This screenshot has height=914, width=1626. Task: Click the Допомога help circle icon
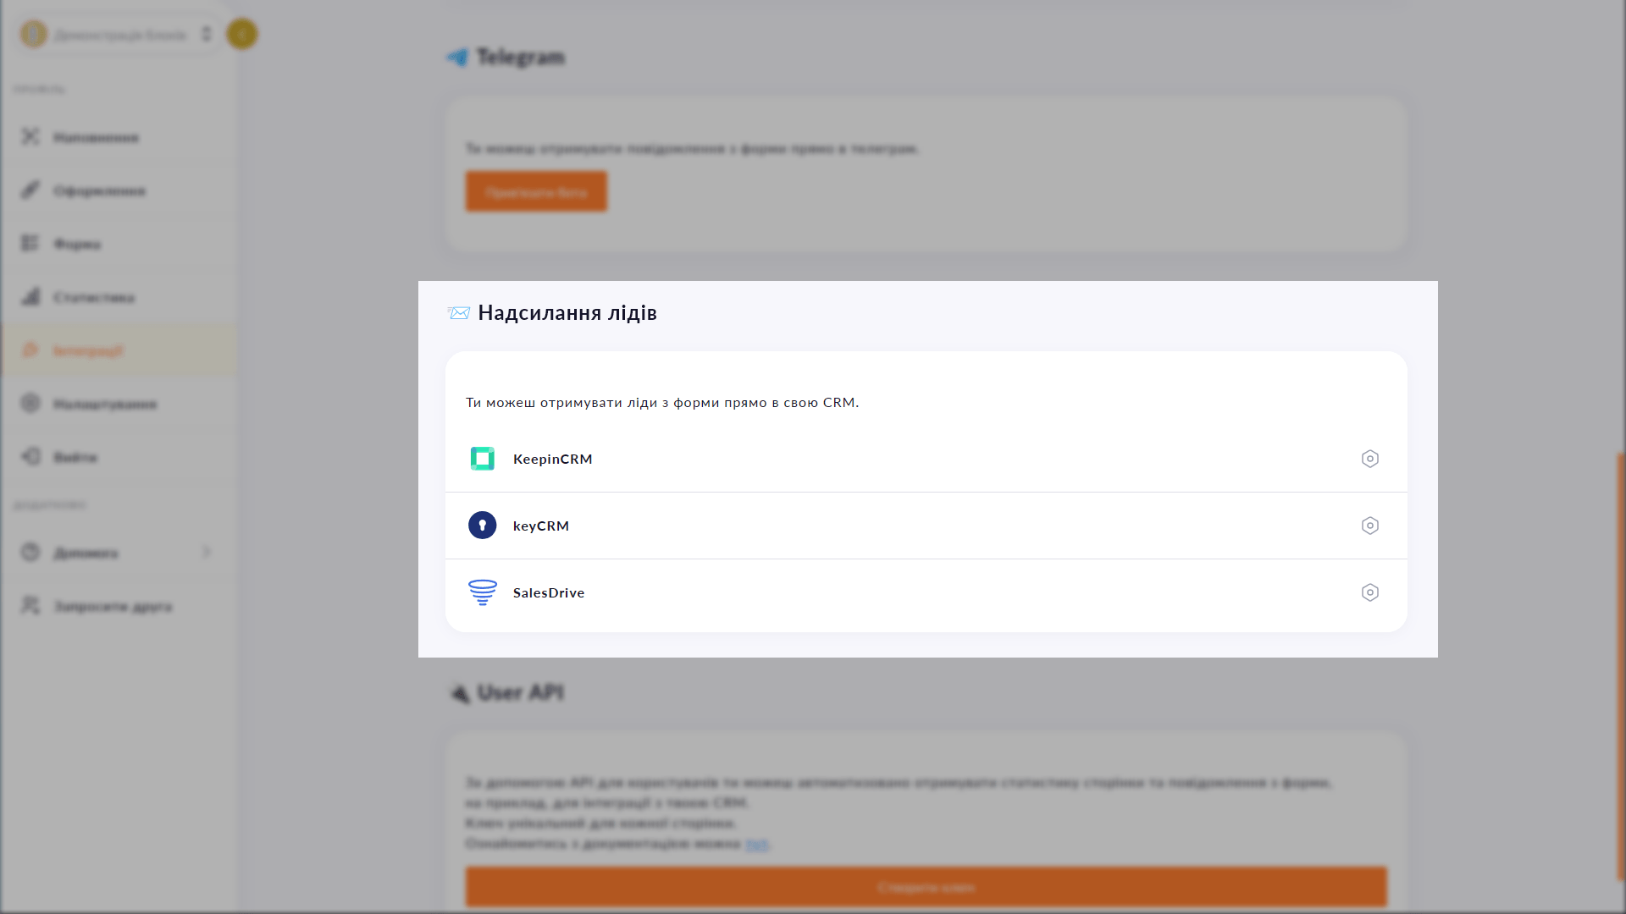pos(30,552)
